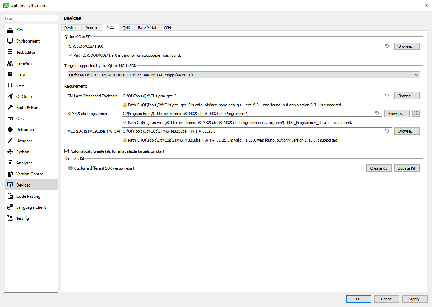Open the Language Client settings

click(31, 207)
